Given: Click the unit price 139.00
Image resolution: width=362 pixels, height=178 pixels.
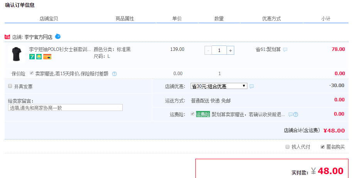Looking at the screenshot, I should tap(177, 49).
